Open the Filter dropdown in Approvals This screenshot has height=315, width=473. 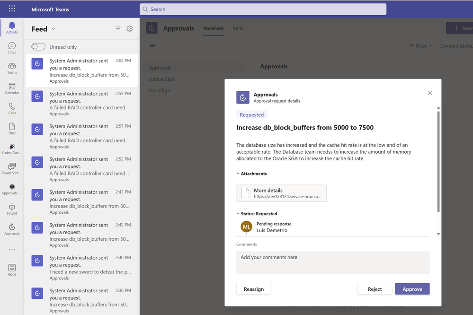point(421,46)
